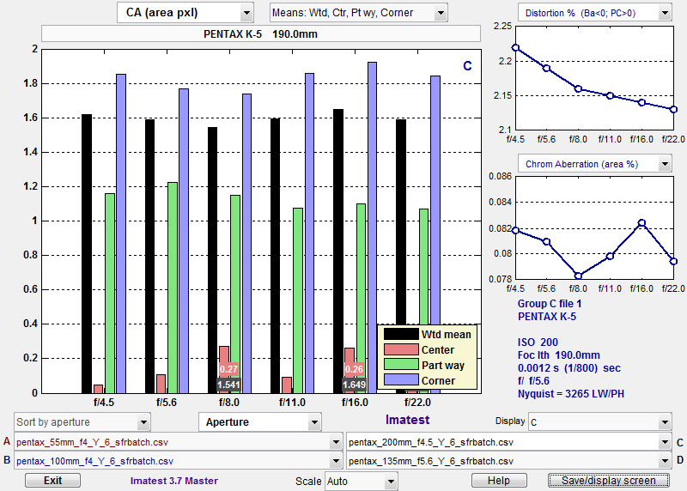Click the blue C label in main chart
Viewport: 687px width, 491px height.
click(x=467, y=66)
